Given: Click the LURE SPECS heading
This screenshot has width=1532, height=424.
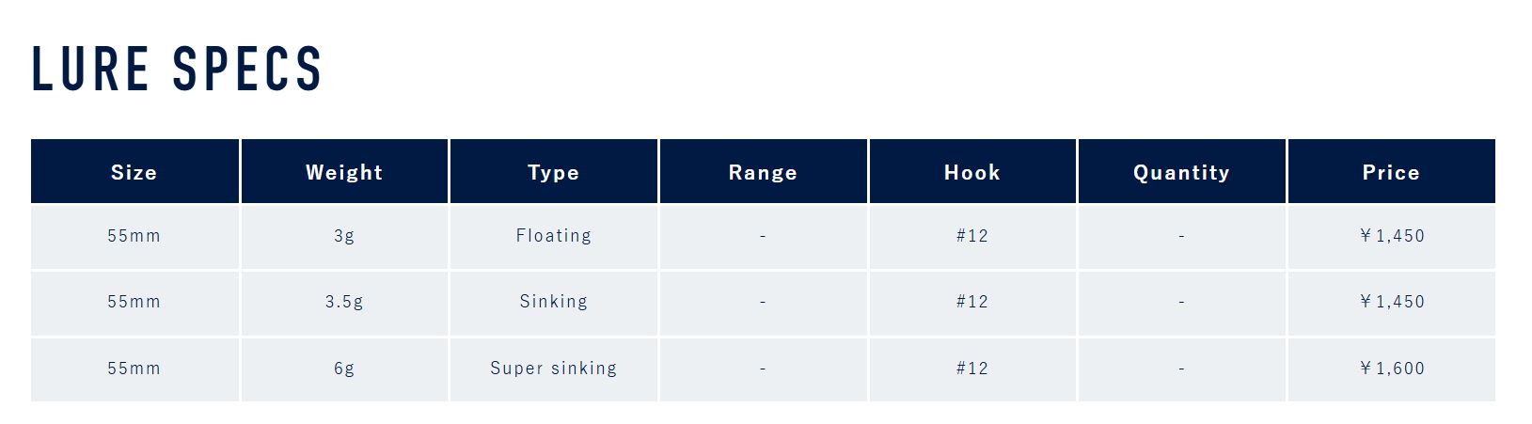Looking at the screenshot, I should pos(177,69).
